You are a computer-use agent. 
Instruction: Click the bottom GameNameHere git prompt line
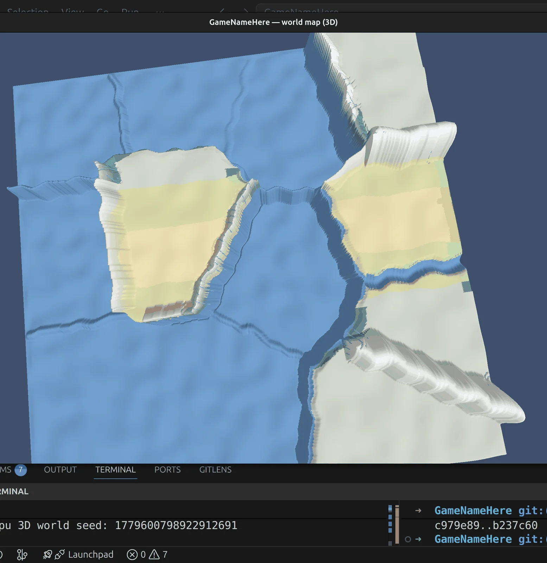(490, 539)
